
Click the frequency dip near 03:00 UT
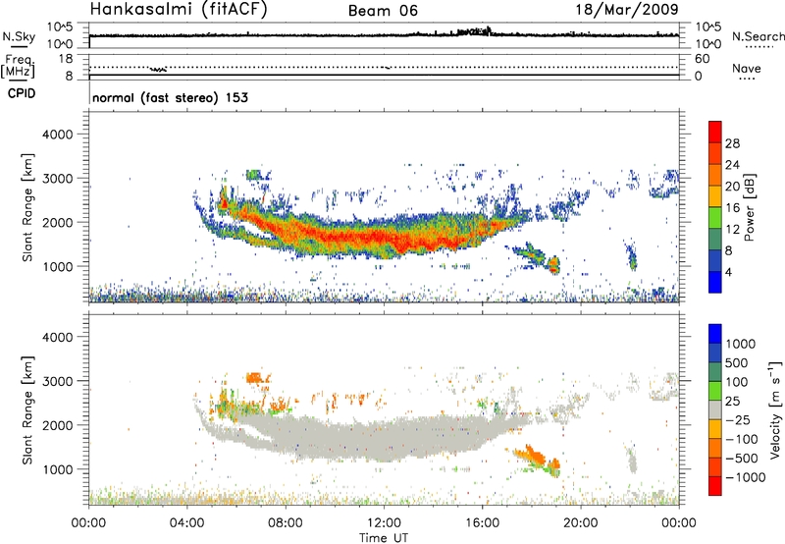click(x=158, y=70)
